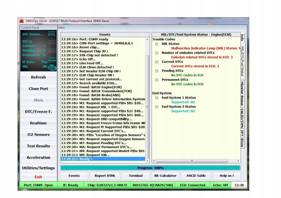
Task: Collapse the Pending DTCs node
Action: pos(157,71)
